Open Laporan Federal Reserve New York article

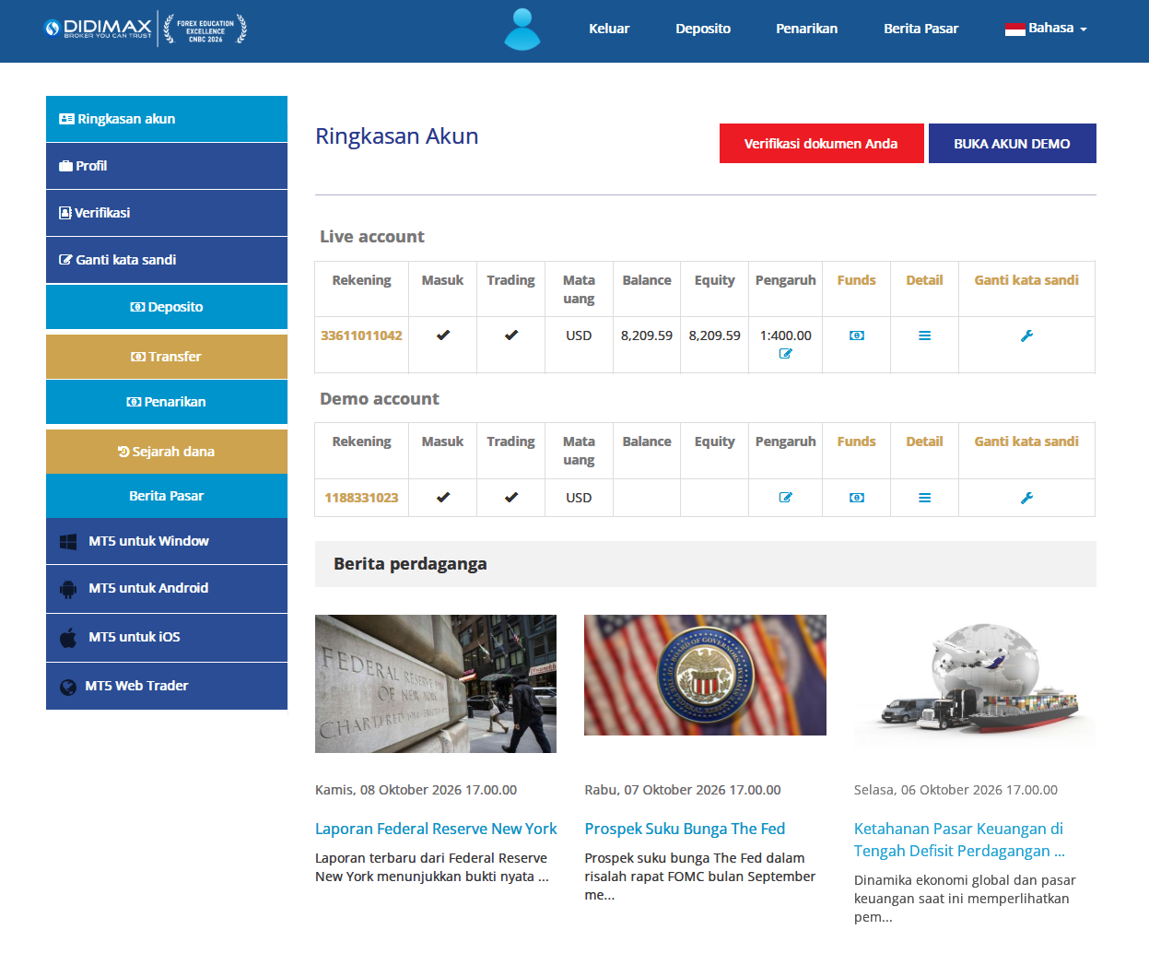point(436,829)
